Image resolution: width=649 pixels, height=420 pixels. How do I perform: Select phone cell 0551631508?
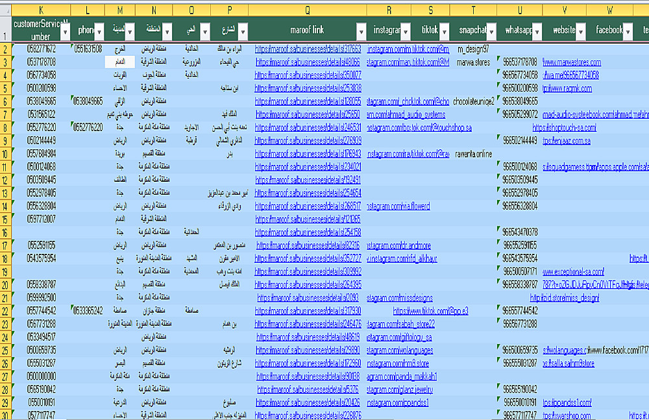tap(88, 49)
